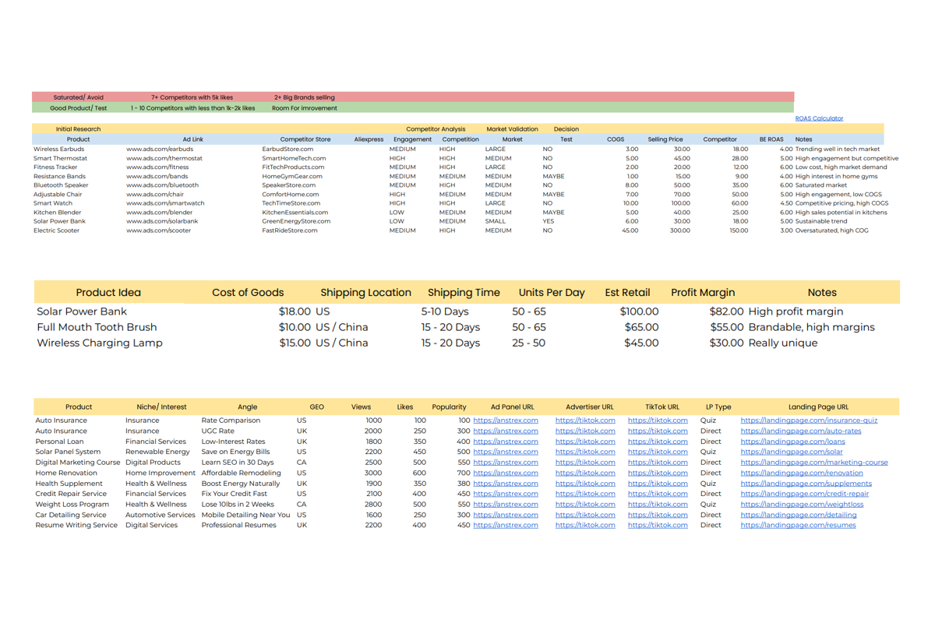Screen dimensions: 935x623
Task: Select the red Saturated/ Avoid legend cell
Action: 78,97
